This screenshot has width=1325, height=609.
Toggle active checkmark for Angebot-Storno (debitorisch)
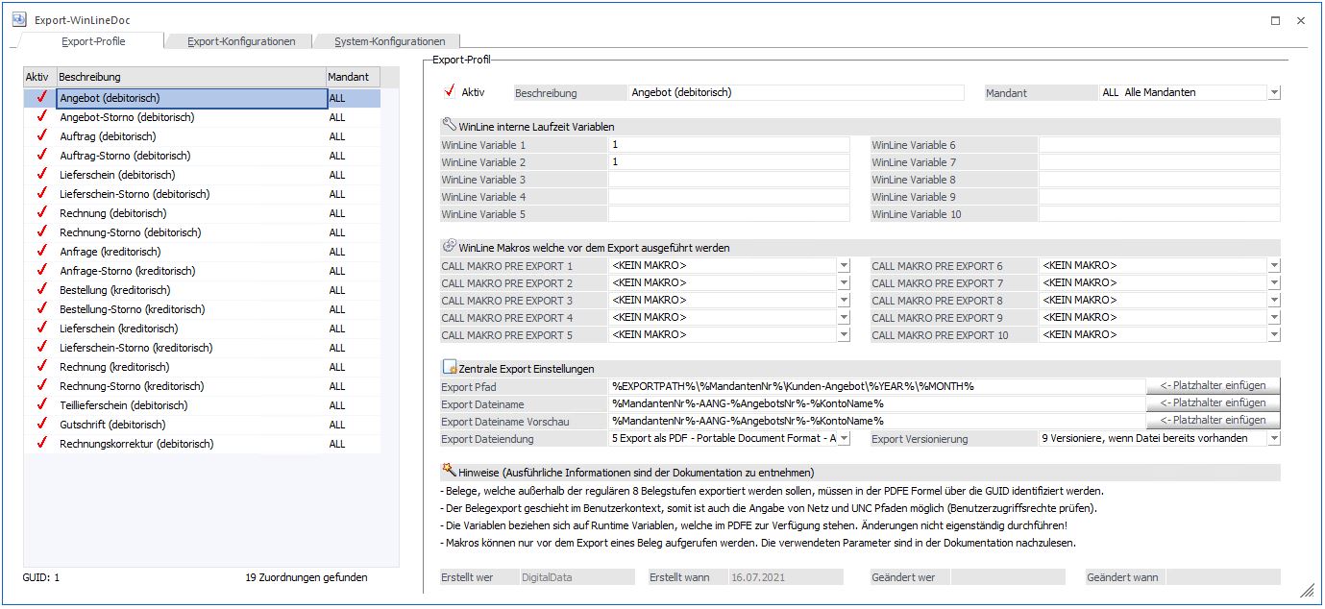pos(41,117)
